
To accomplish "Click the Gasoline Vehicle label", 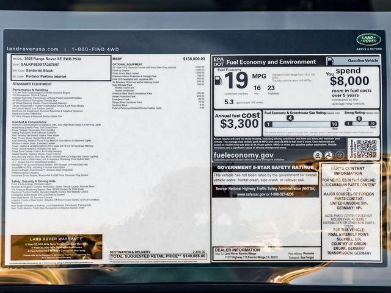I will coord(363,61).
